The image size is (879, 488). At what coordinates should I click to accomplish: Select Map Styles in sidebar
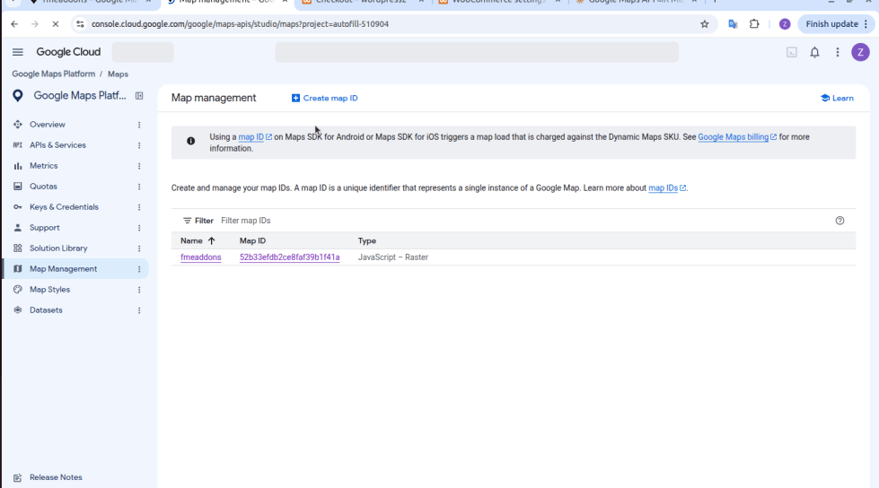pyautogui.click(x=50, y=290)
